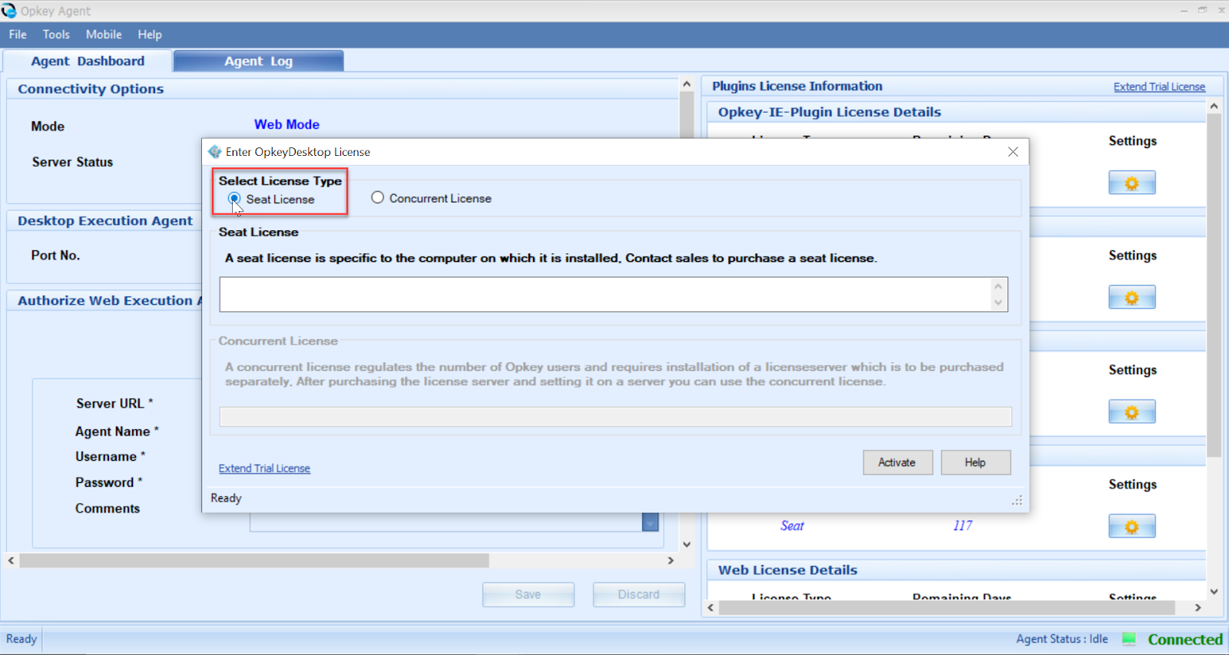
Task: Click the concurrent license server field
Action: coord(615,417)
